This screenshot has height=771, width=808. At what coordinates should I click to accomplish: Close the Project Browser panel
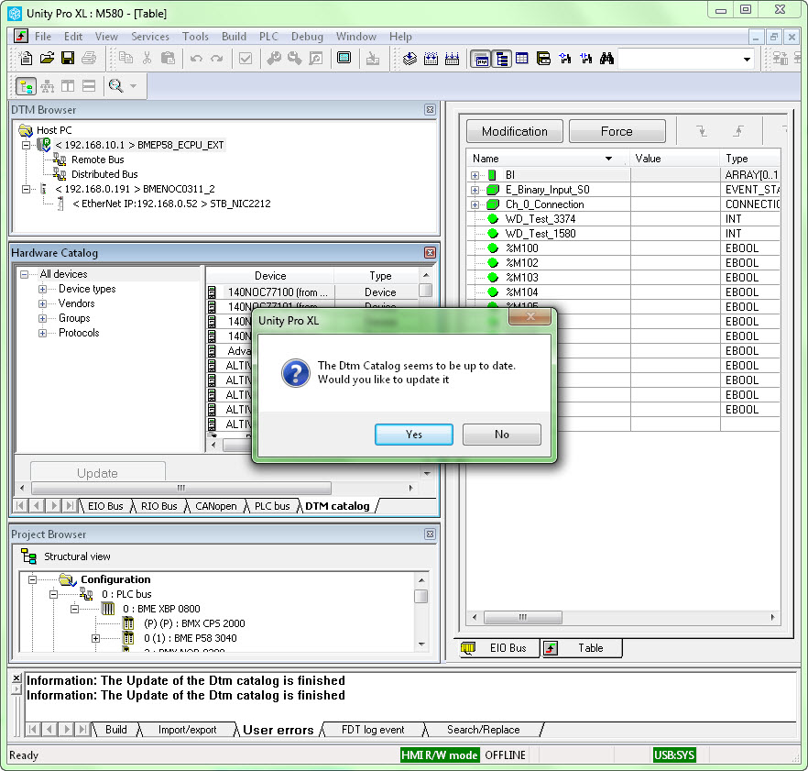430,534
